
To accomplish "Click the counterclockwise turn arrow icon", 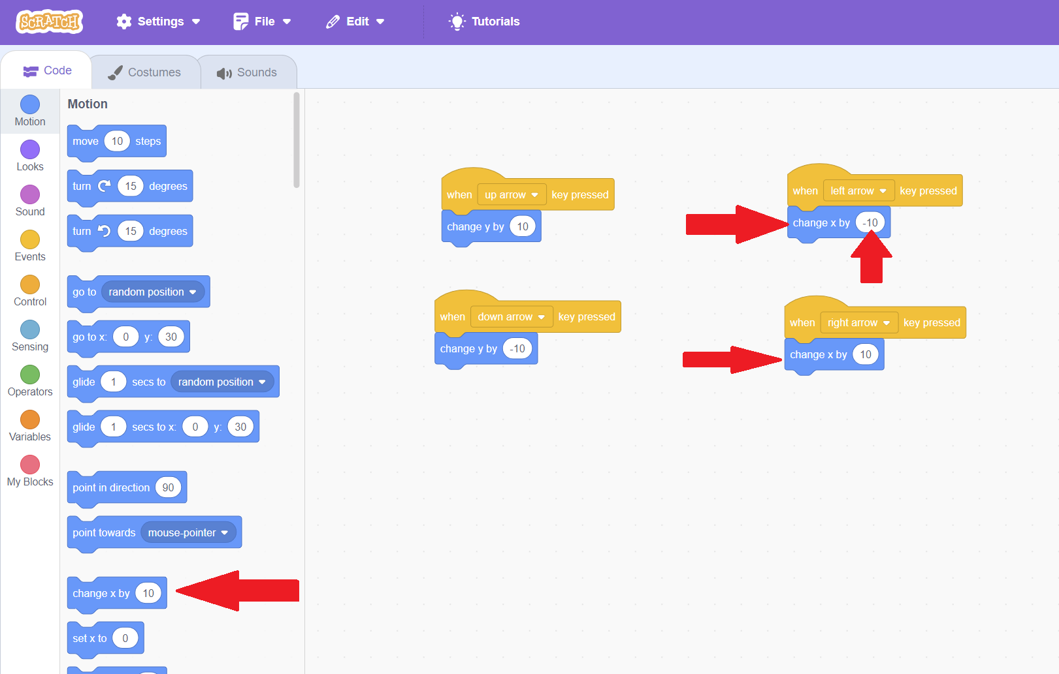I will pos(105,231).
